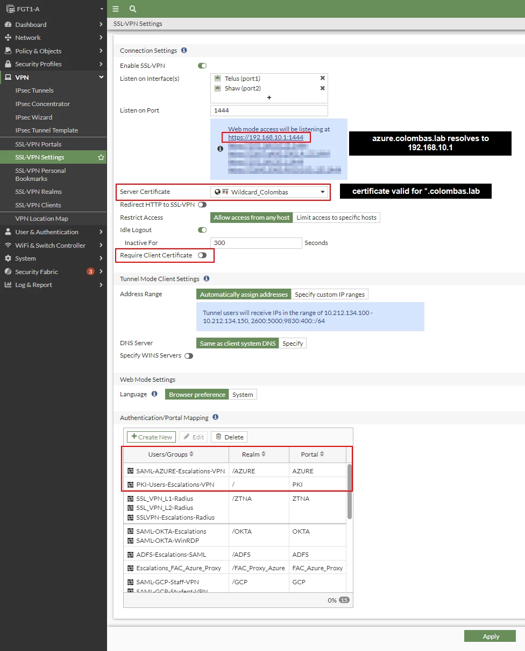The width and height of the screenshot is (525, 651).
Task: Choose Specify for DNS Server
Action: [x=293, y=344]
